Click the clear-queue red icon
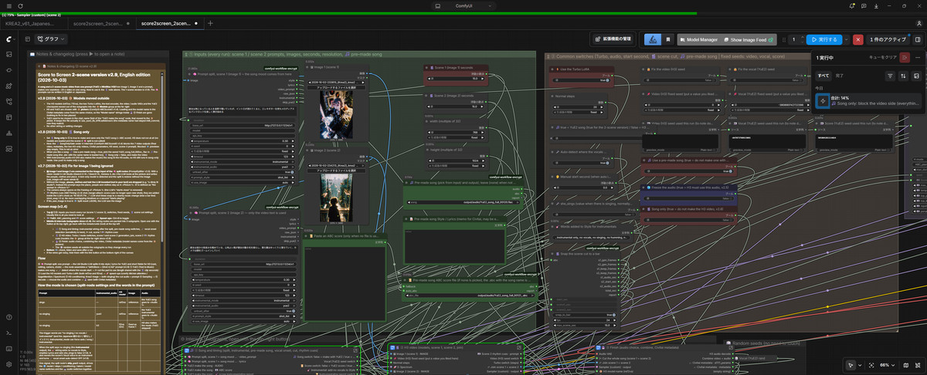This screenshot has height=375, width=927. tap(905, 57)
